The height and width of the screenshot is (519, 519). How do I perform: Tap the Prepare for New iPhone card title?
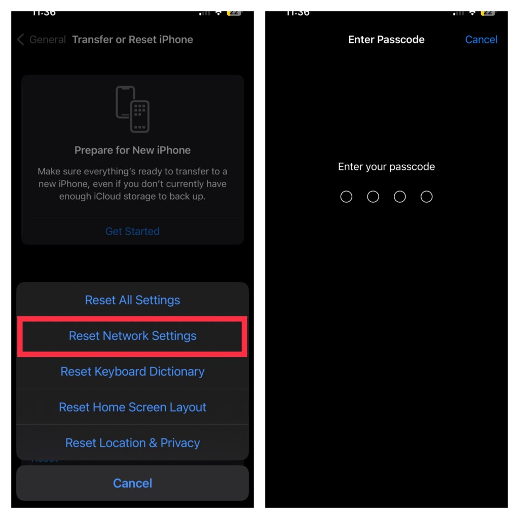(132, 150)
